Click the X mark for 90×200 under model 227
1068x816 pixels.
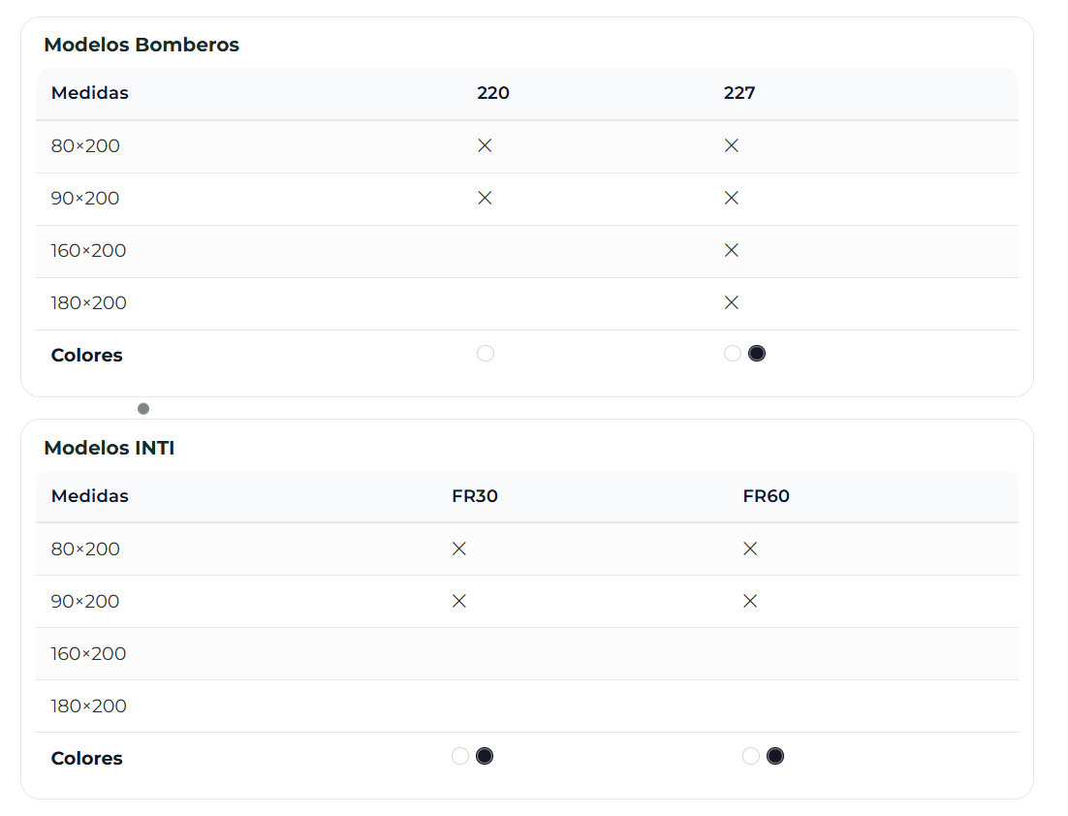pos(732,198)
